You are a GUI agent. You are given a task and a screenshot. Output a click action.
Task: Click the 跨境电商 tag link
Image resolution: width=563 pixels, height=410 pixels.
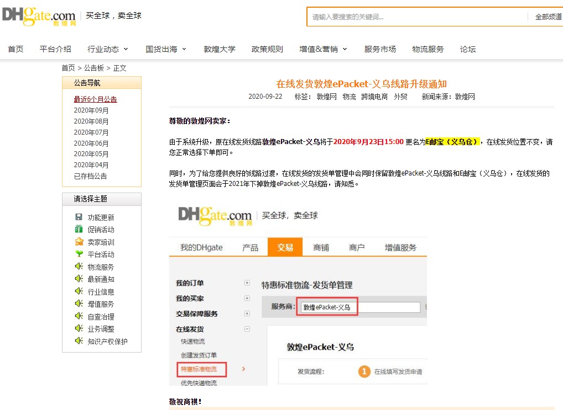[374, 97]
